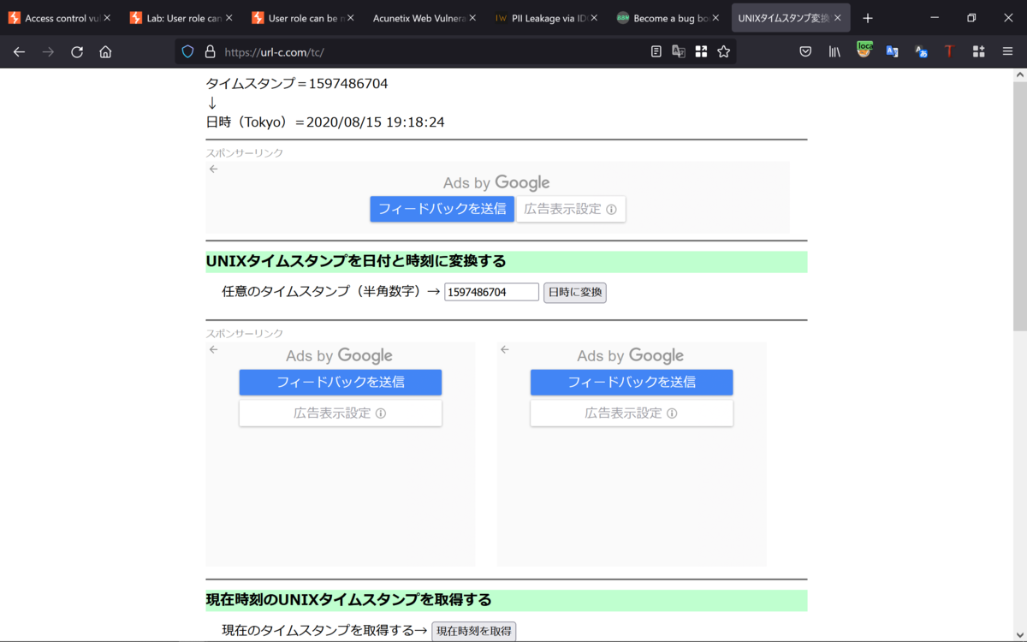The image size is (1027, 642).
Task: Click back arrow in left ad
Action: tap(214, 349)
